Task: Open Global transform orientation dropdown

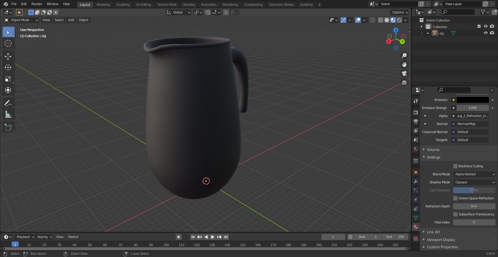Action: point(178,12)
